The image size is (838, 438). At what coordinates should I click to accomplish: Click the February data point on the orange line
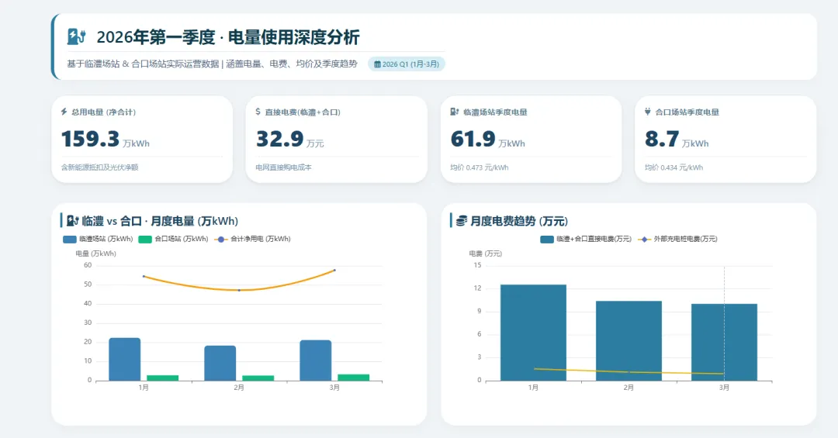click(x=239, y=290)
